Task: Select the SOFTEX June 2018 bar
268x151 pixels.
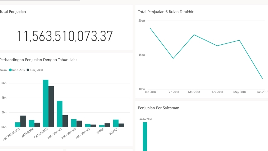Action: (121, 125)
